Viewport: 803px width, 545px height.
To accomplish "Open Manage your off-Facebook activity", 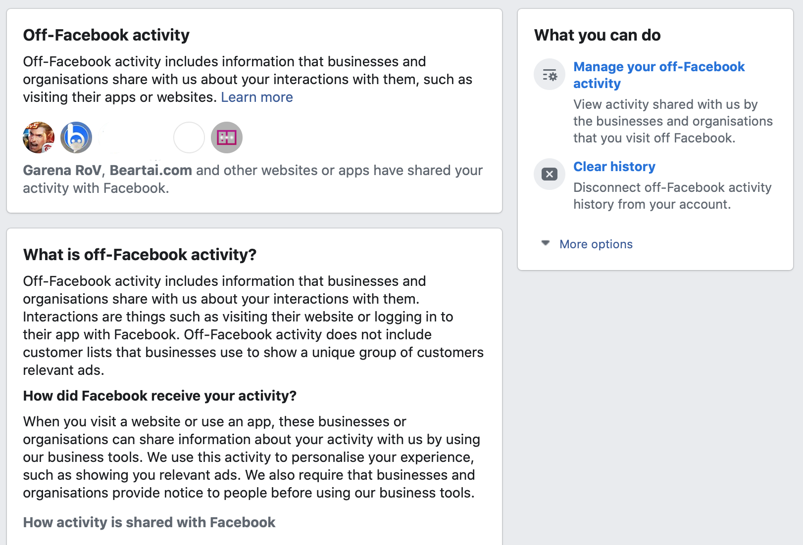I will [659, 75].
